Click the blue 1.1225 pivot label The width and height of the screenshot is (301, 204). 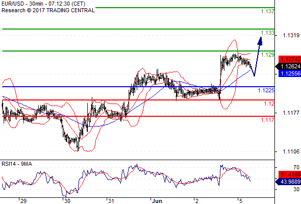tap(266, 90)
